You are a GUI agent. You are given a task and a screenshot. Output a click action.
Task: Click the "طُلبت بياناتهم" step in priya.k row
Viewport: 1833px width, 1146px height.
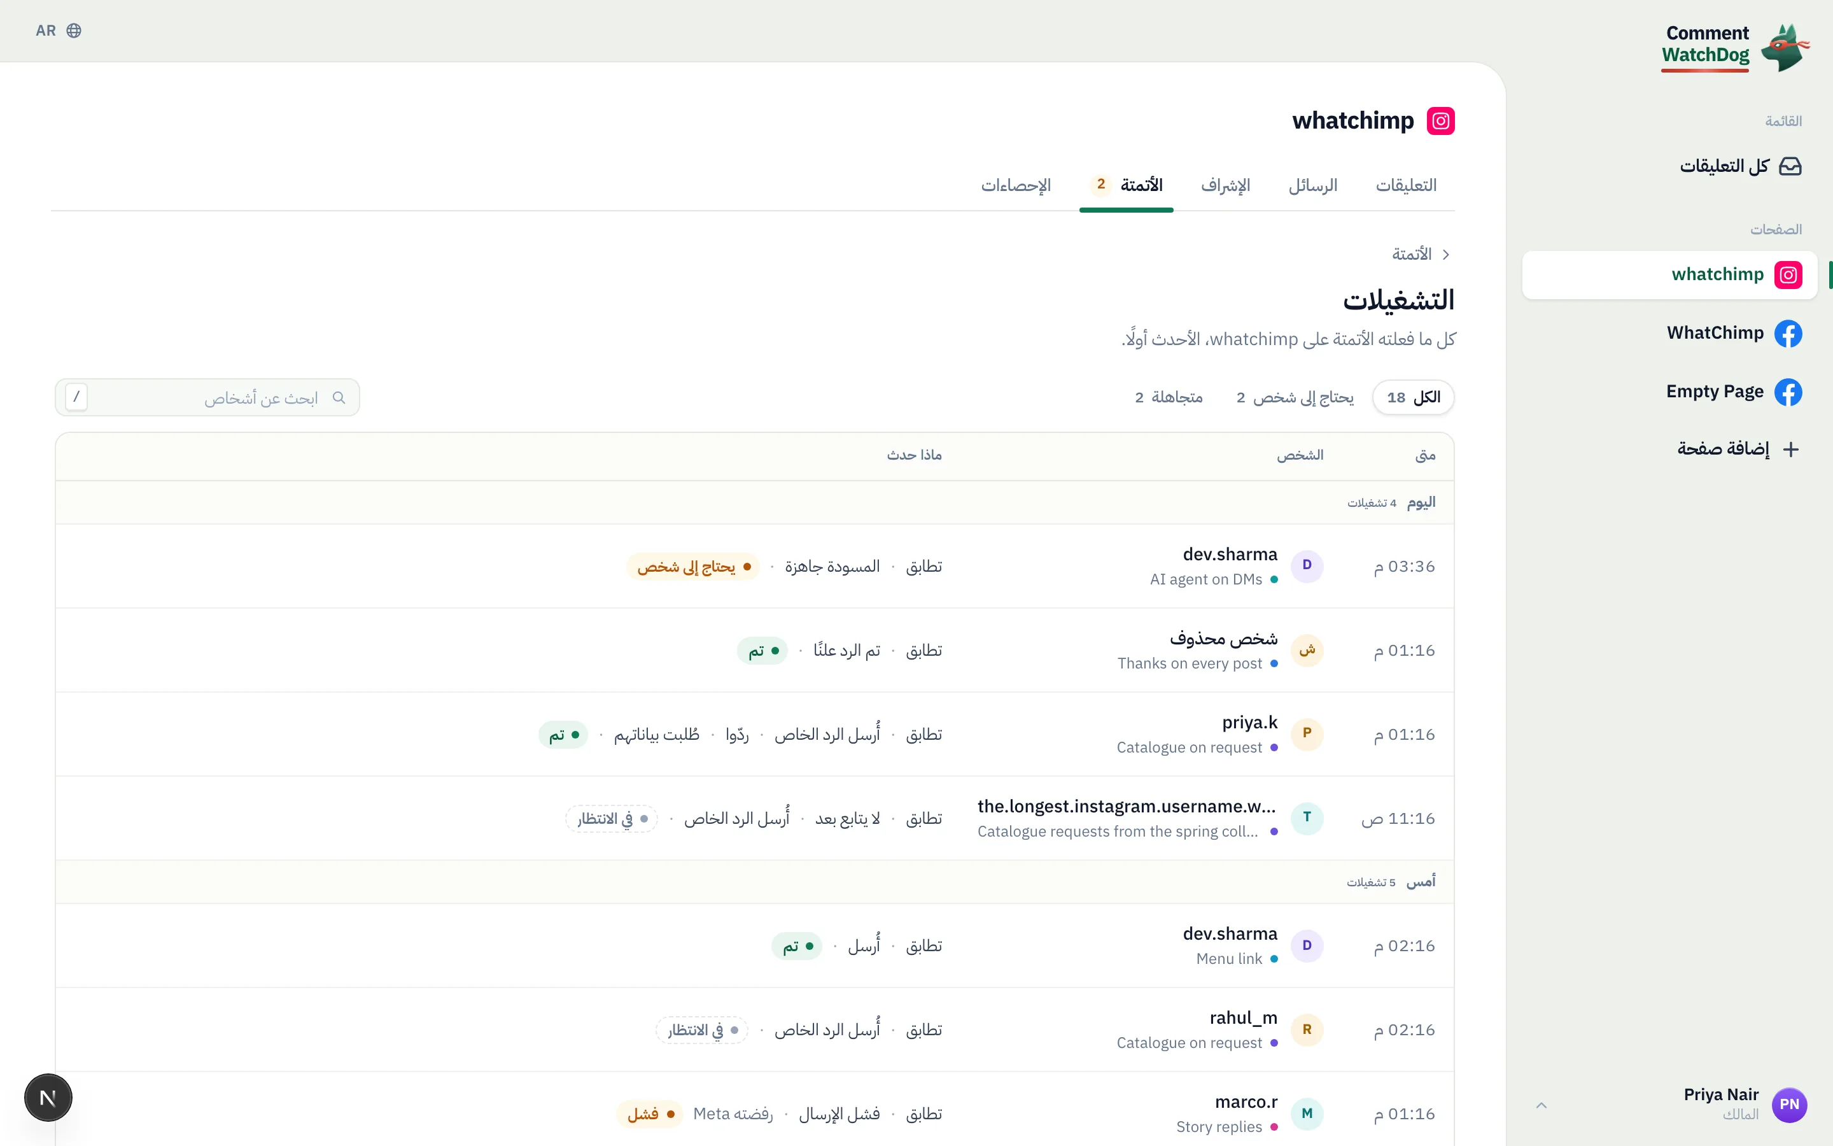point(657,735)
